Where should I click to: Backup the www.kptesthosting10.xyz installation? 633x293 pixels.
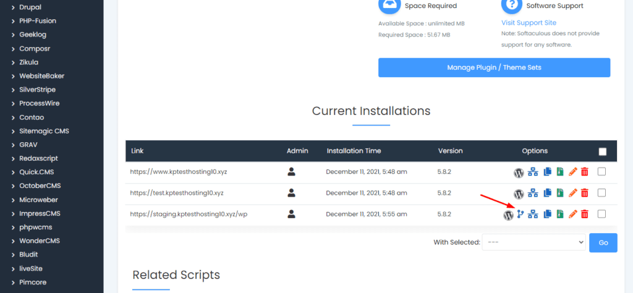[559, 172]
